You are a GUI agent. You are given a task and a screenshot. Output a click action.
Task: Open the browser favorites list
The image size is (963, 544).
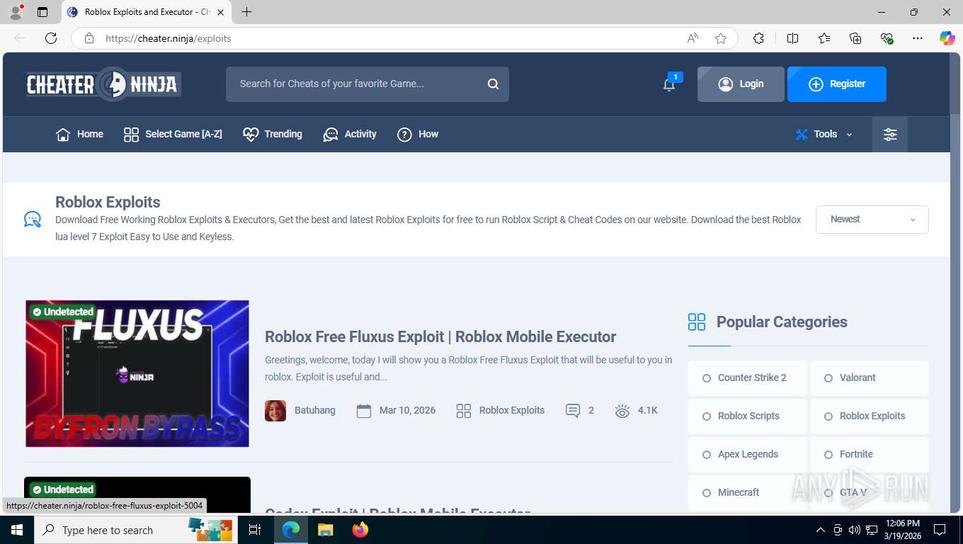point(824,38)
